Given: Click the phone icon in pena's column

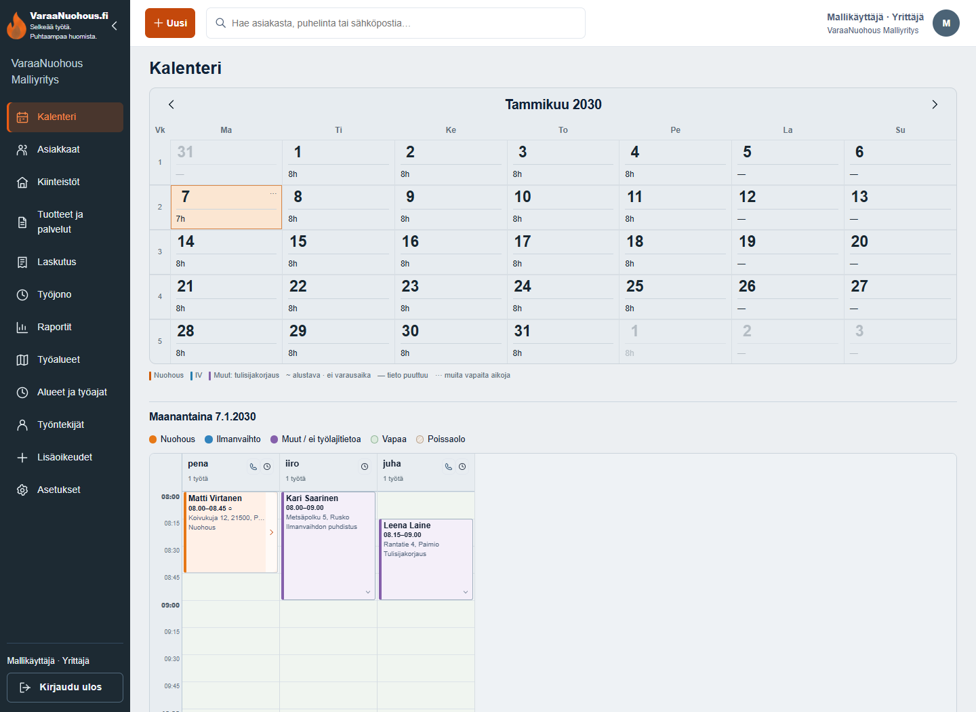Looking at the screenshot, I should pos(253,467).
